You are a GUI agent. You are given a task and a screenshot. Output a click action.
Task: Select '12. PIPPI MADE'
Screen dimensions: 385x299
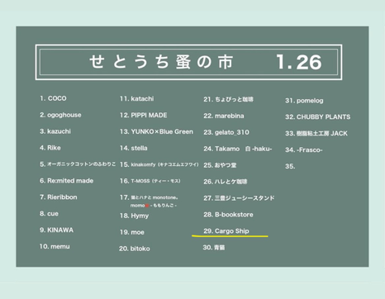pos(144,115)
